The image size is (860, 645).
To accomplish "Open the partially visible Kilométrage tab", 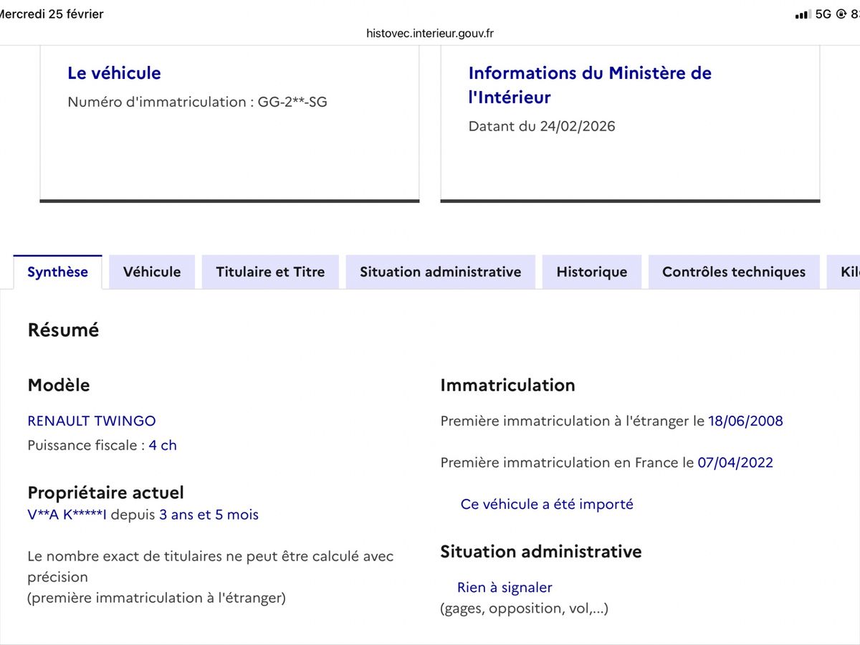I will [x=849, y=272].
